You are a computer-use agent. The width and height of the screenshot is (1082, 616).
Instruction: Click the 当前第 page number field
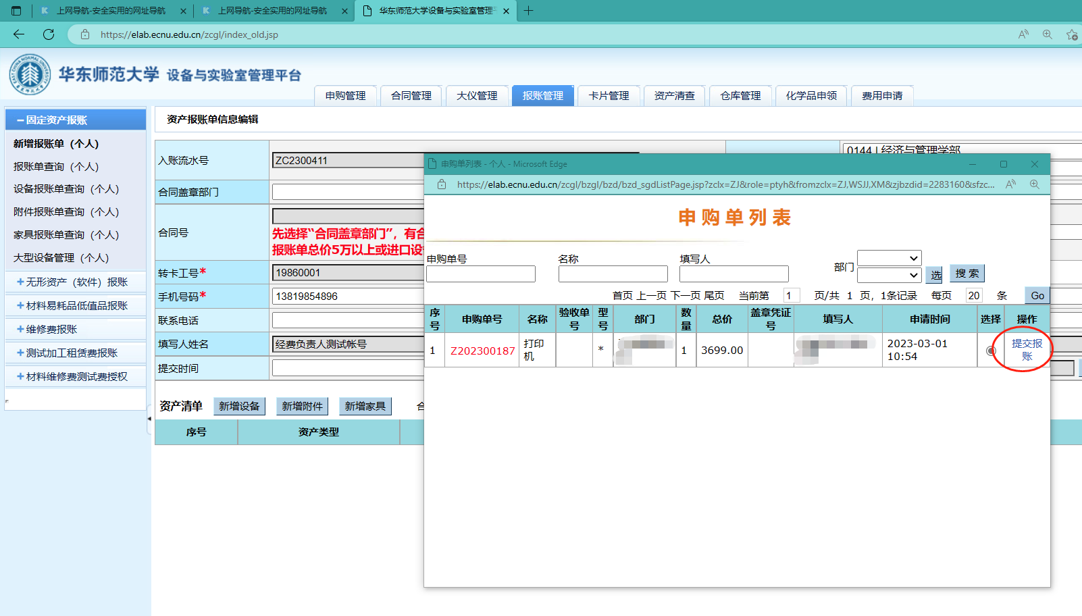[792, 296]
